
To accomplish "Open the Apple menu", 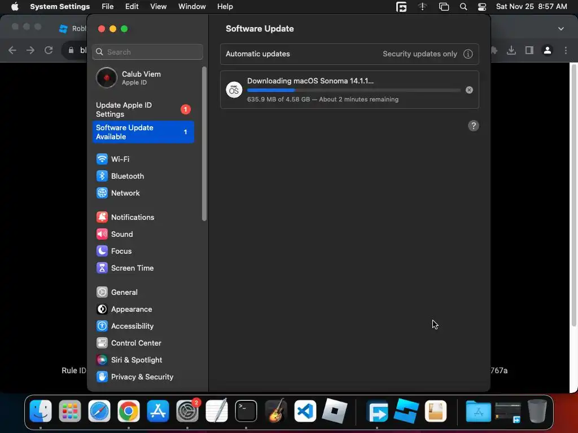I will pos(15,7).
